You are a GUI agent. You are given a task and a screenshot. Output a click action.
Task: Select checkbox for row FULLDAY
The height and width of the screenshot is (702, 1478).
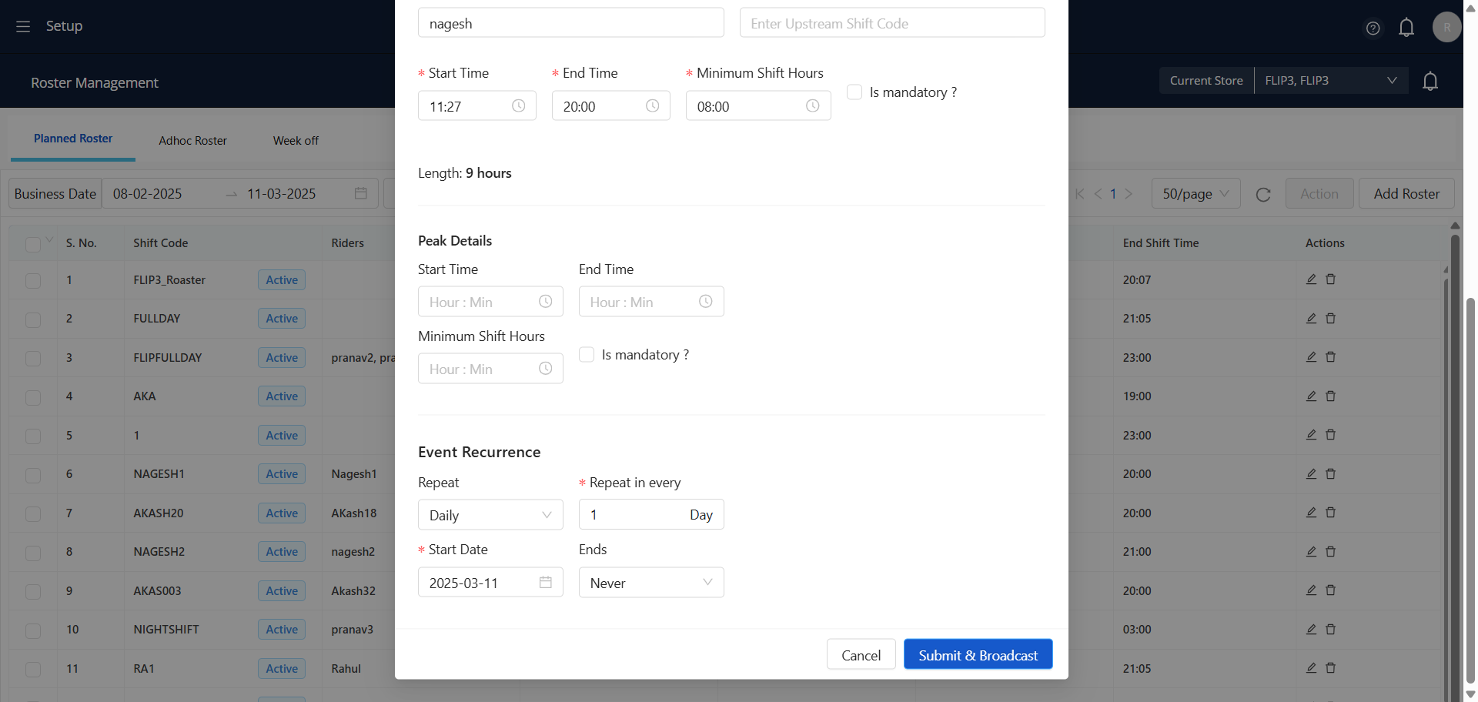[x=33, y=319]
